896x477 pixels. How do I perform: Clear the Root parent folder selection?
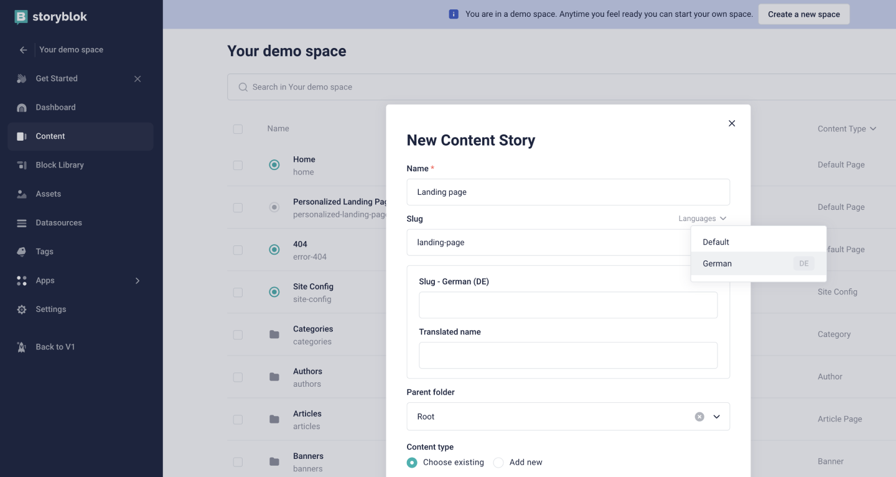(699, 417)
